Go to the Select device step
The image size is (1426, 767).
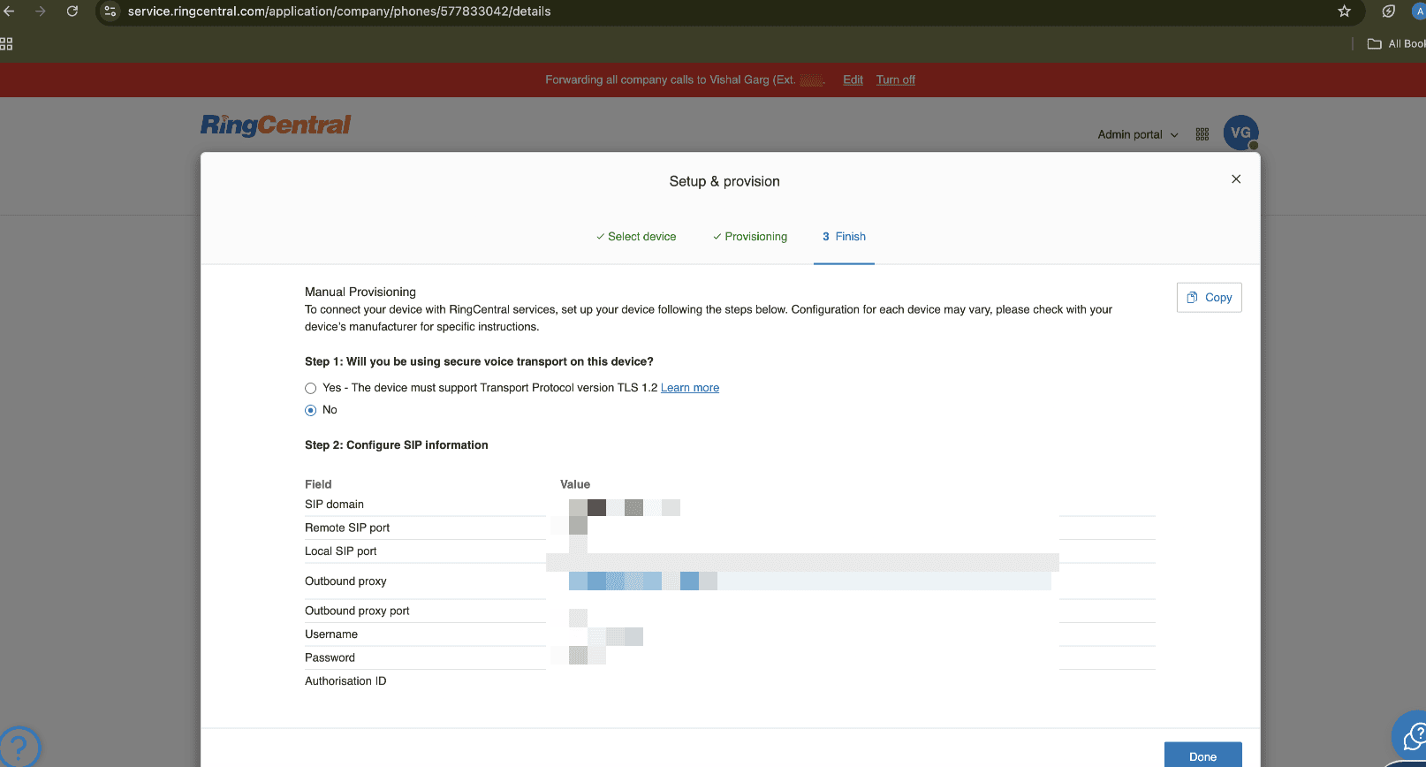coord(636,237)
